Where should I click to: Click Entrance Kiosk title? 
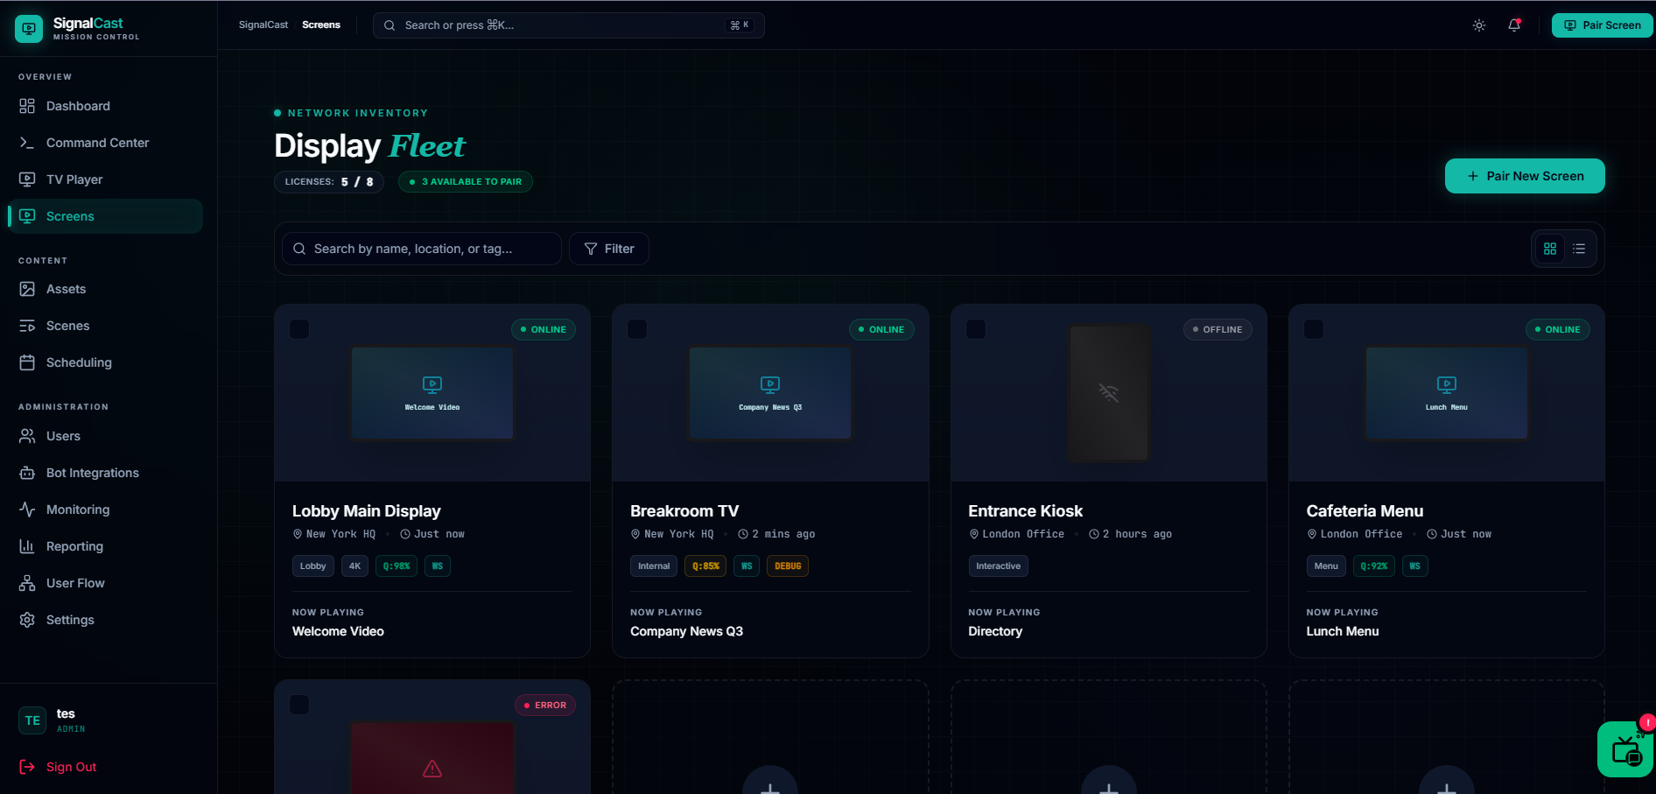pyautogui.click(x=1026, y=511)
